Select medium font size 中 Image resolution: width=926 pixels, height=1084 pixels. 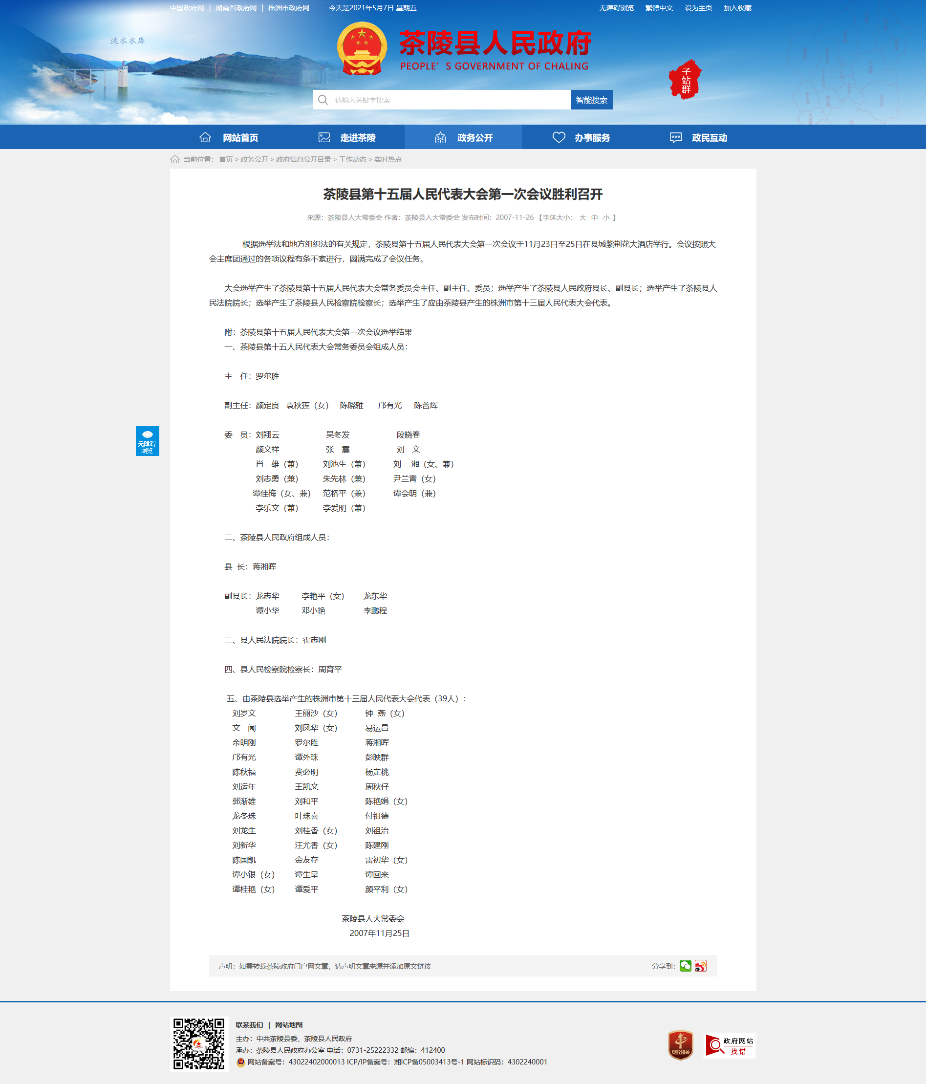tap(594, 217)
